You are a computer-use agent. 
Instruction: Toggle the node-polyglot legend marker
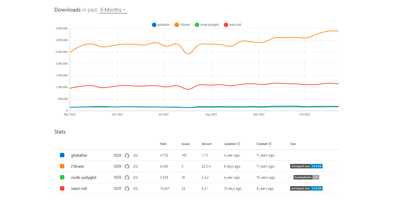pos(197,25)
